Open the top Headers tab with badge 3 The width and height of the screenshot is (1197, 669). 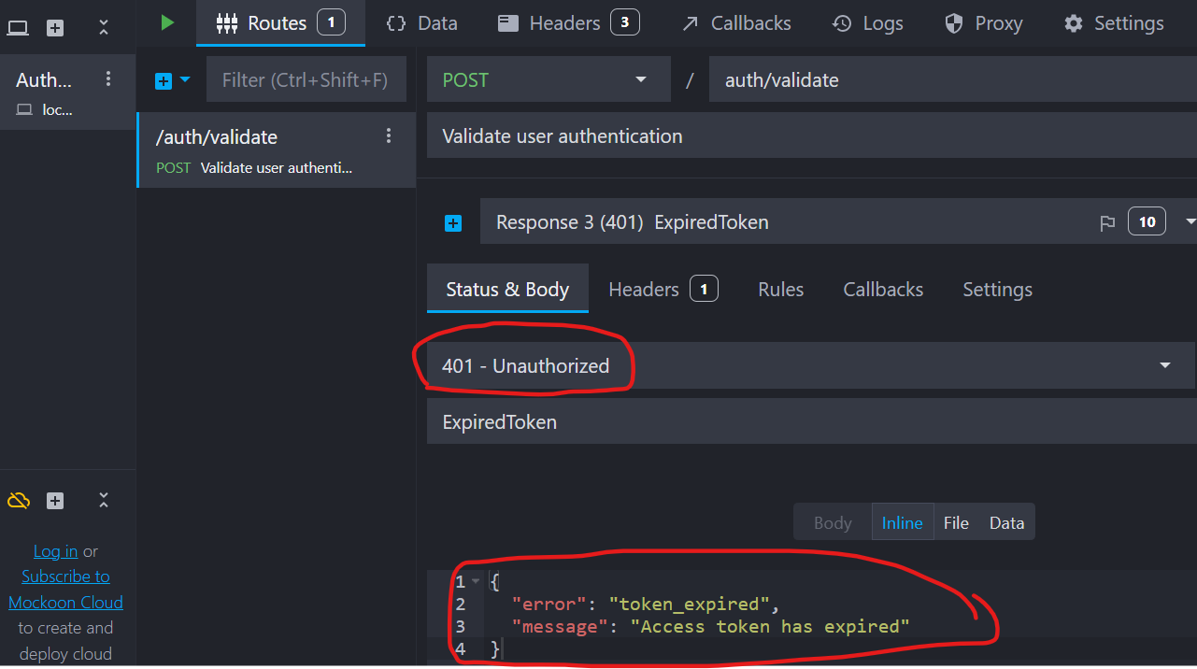(x=568, y=23)
